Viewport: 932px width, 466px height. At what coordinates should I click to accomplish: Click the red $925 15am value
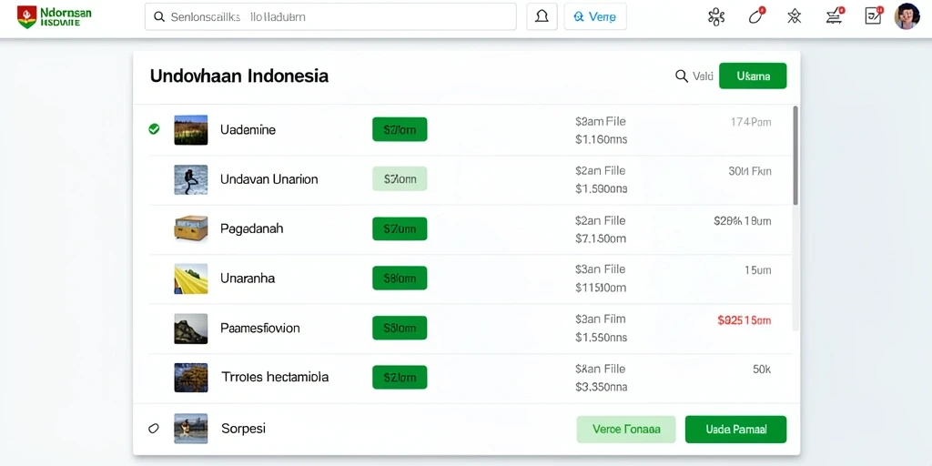pyautogui.click(x=745, y=320)
